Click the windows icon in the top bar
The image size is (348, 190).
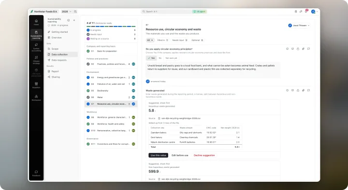tap(301, 12)
